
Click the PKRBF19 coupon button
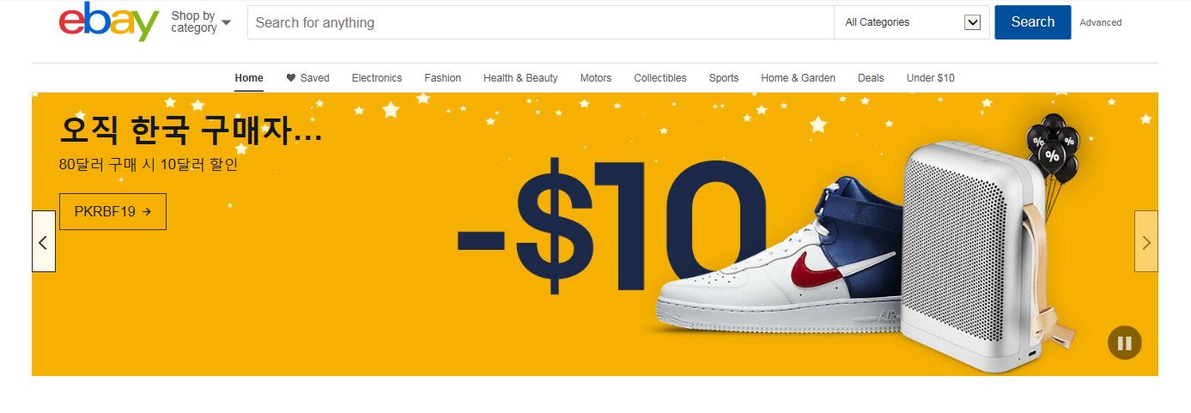(112, 211)
